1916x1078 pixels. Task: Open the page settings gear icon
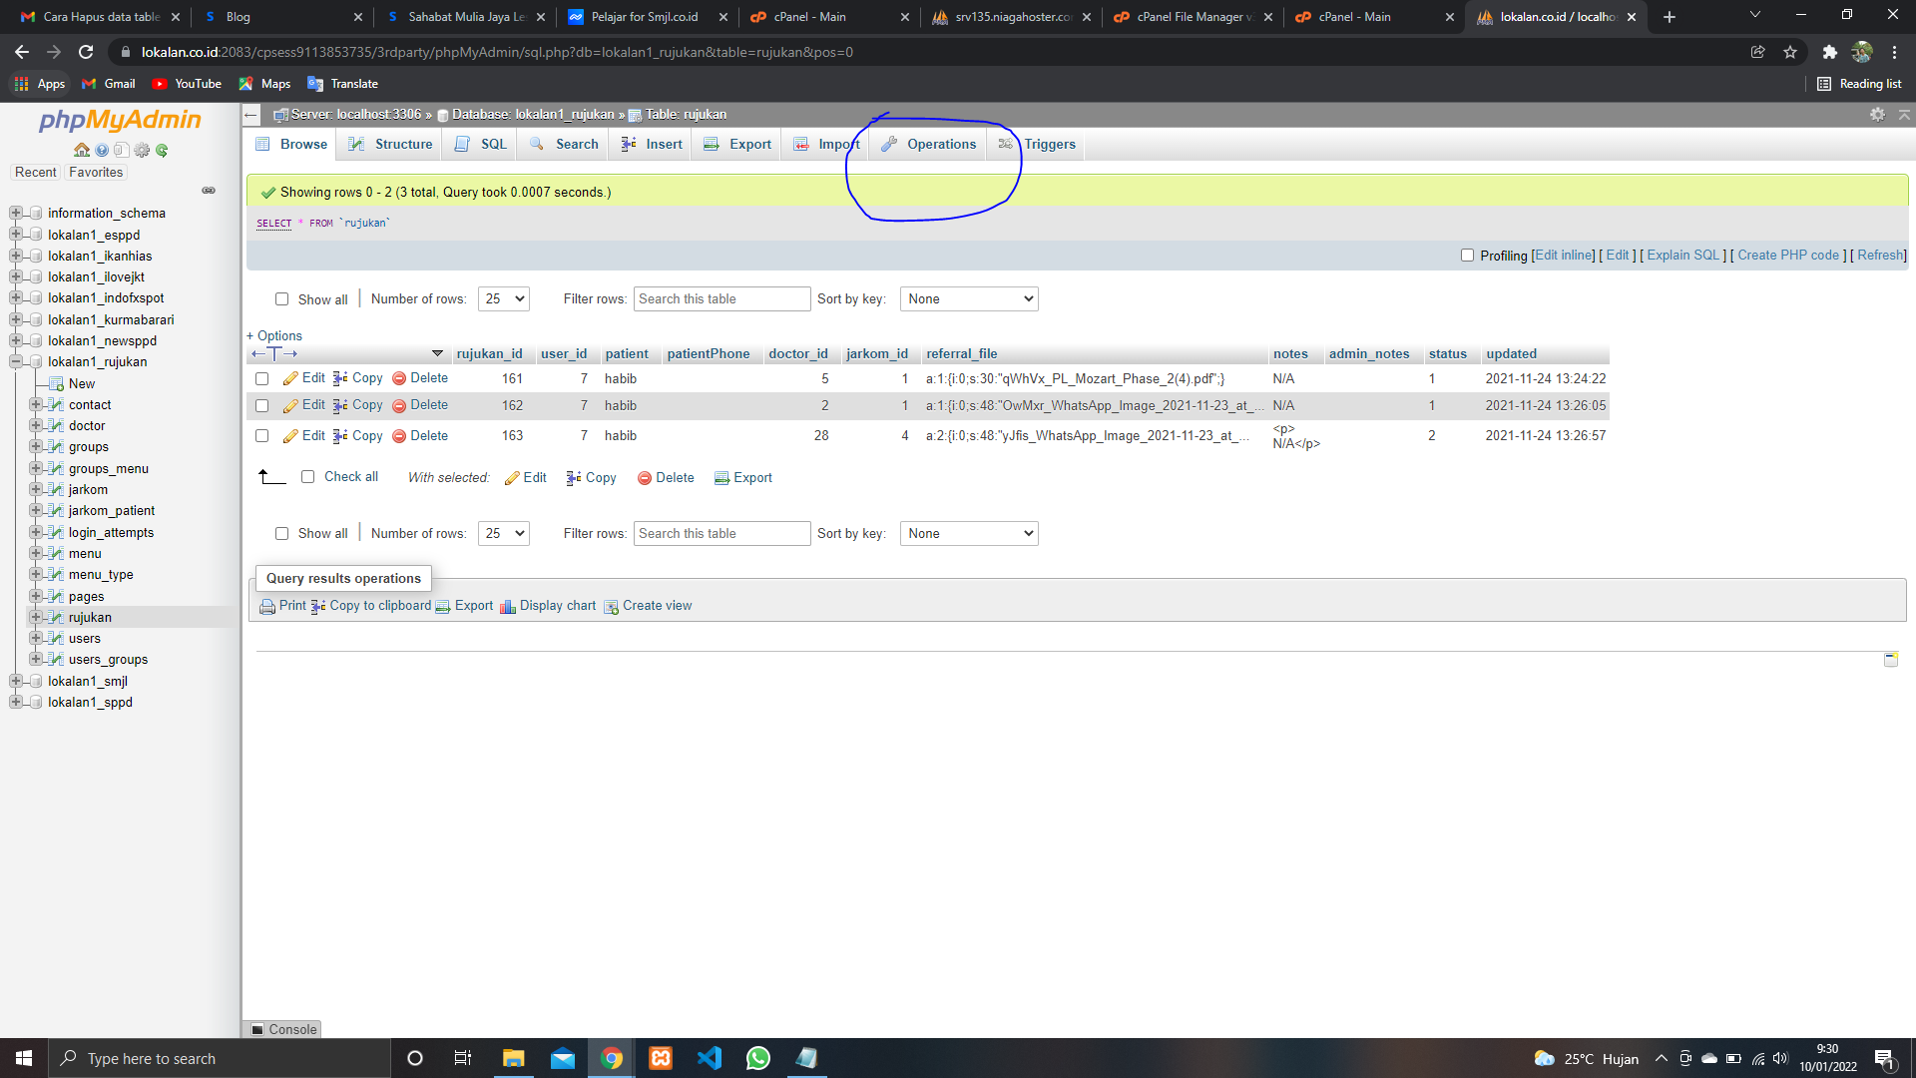pyautogui.click(x=1877, y=115)
